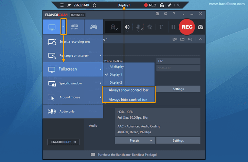Toggle webcam overlay icon
This screenshot has width=248, height=162.
(x=113, y=27)
